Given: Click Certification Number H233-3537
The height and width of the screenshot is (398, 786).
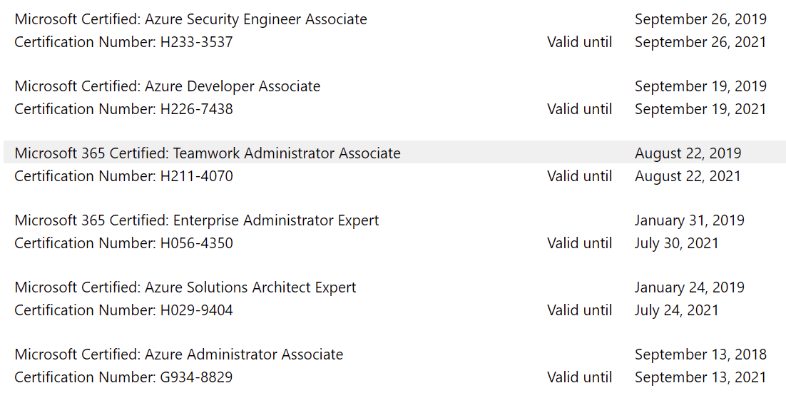Looking at the screenshot, I should coord(123,42).
